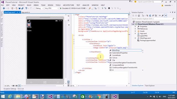Screen dimensions: 177x99
Task: Expand App.xaml node
Action: coord(135,34)
